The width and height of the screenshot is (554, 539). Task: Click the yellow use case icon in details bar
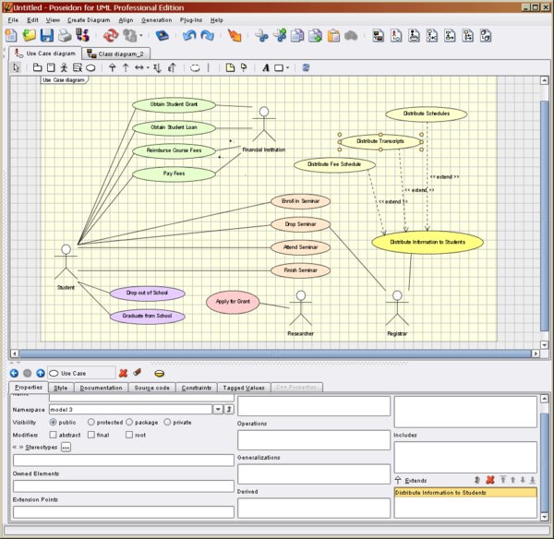coord(160,374)
